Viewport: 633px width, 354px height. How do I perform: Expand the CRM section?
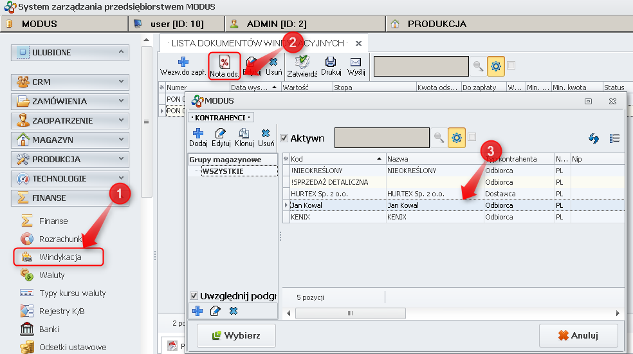[121, 82]
